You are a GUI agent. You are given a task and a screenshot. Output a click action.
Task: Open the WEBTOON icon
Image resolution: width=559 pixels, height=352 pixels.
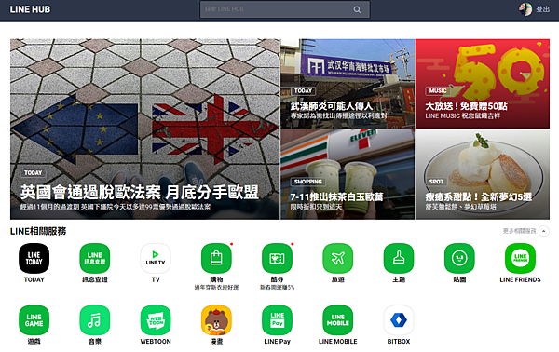(156, 320)
